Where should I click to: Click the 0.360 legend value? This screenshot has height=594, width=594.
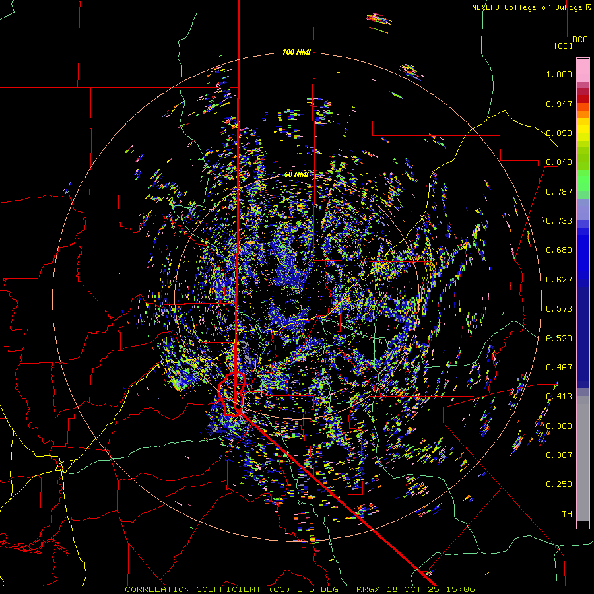click(x=559, y=426)
